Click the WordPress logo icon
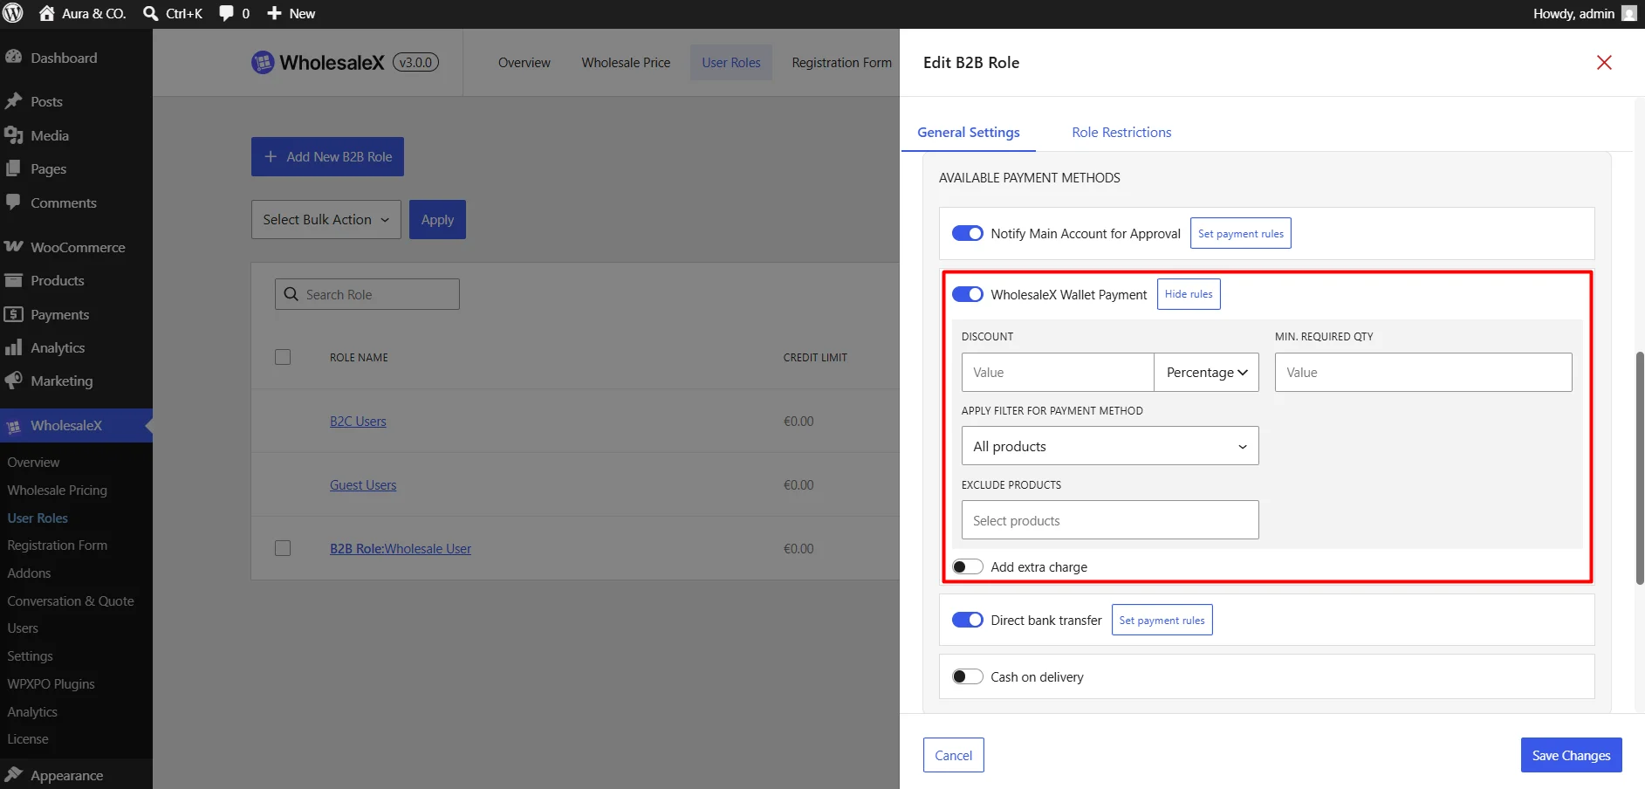Image resolution: width=1645 pixels, height=789 pixels. (x=13, y=13)
